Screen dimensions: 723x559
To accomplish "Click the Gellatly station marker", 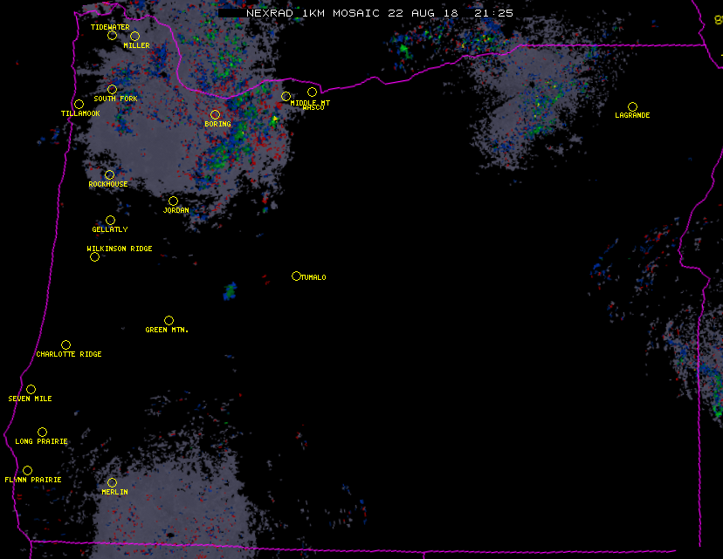I will (x=110, y=220).
